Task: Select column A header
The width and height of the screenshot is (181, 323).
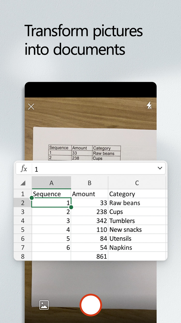Action: click(x=51, y=183)
